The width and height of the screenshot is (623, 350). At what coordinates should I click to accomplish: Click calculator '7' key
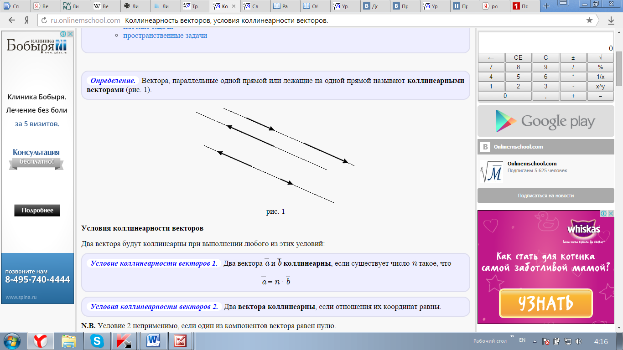pos(491,67)
